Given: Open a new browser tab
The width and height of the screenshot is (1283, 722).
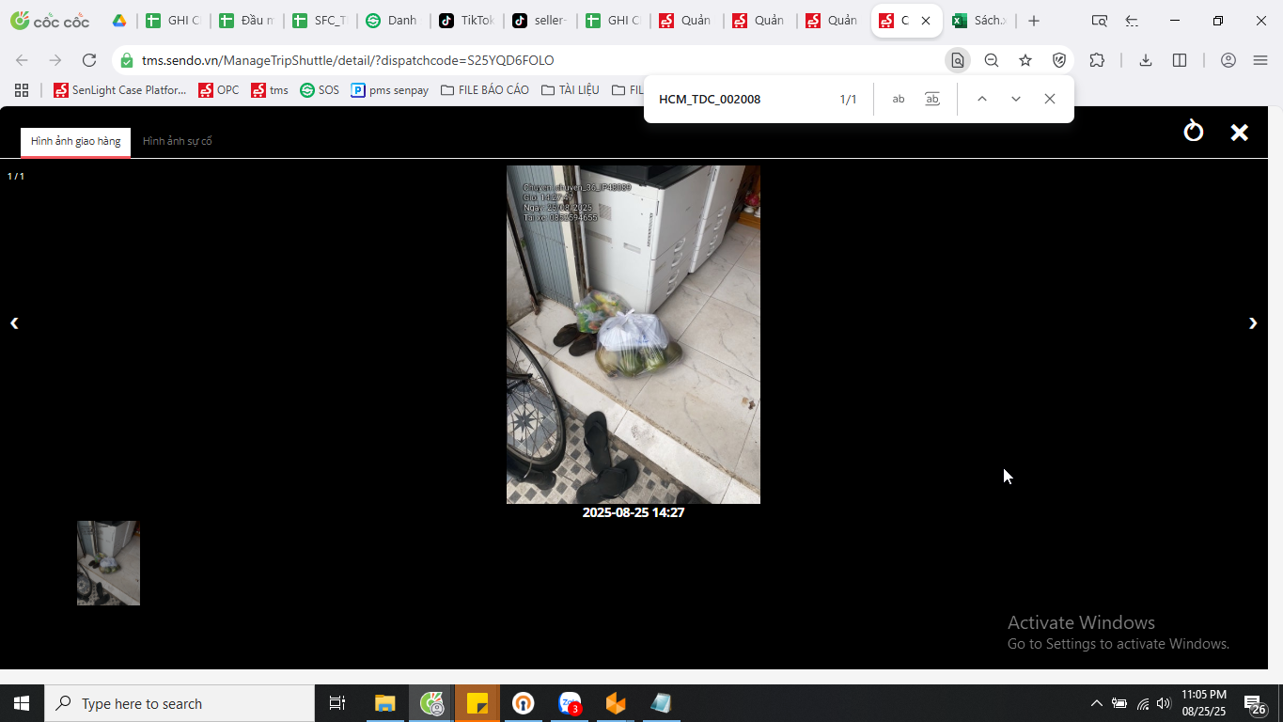Looking at the screenshot, I should tap(1034, 21).
